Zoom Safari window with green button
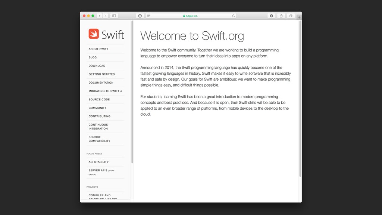 93,16
